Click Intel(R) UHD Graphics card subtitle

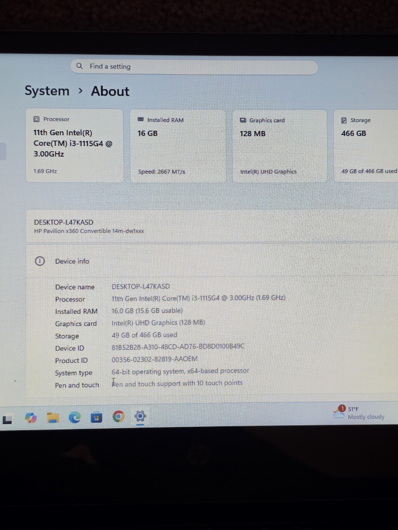tap(268, 172)
